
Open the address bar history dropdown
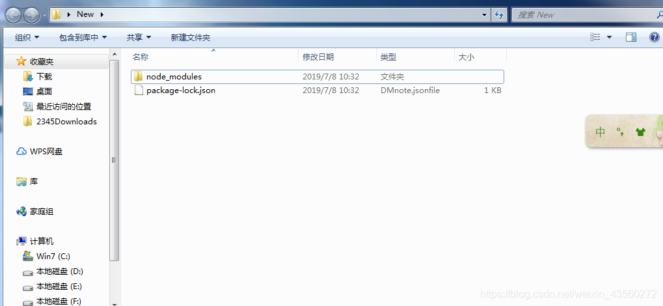click(x=485, y=15)
